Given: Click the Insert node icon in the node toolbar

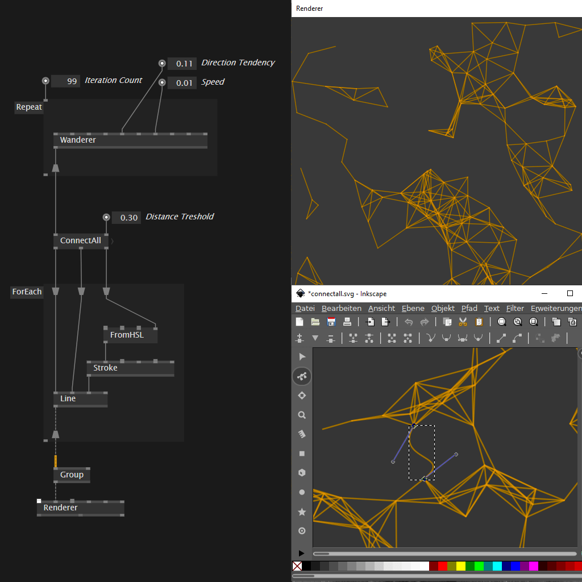Looking at the screenshot, I should (300, 338).
